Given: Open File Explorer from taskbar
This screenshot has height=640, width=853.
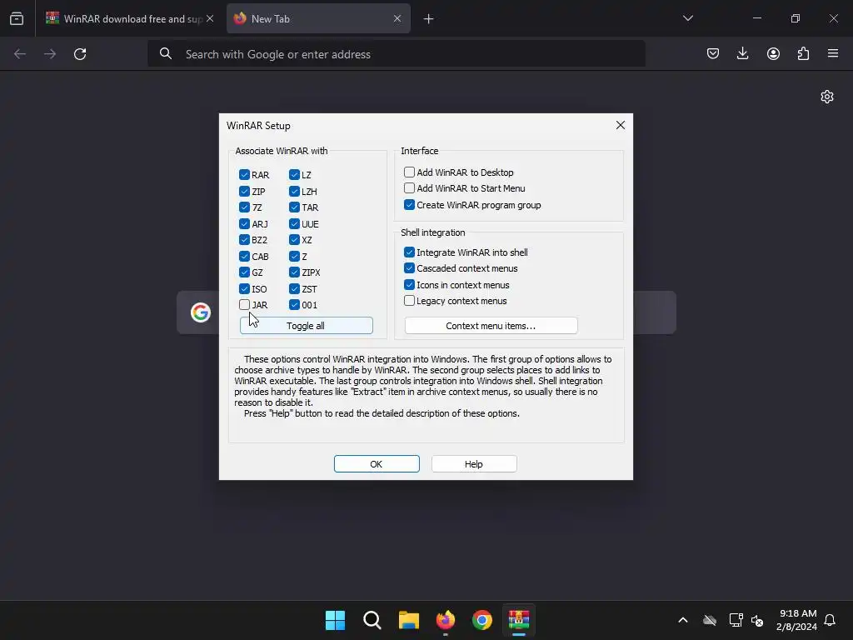Looking at the screenshot, I should tap(408, 620).
